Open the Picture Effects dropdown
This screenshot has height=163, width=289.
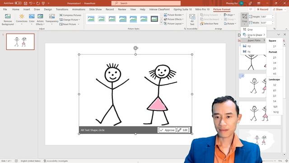point(173,19)
